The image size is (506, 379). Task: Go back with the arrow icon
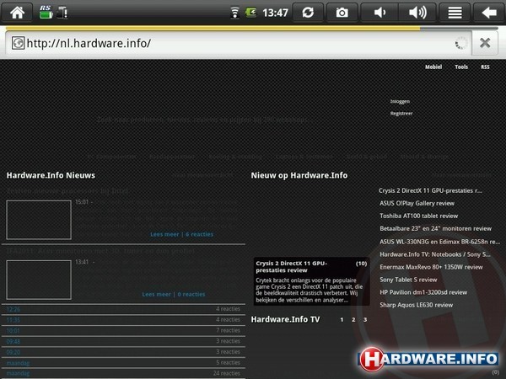pyautogui.click(x=489, y=13)
